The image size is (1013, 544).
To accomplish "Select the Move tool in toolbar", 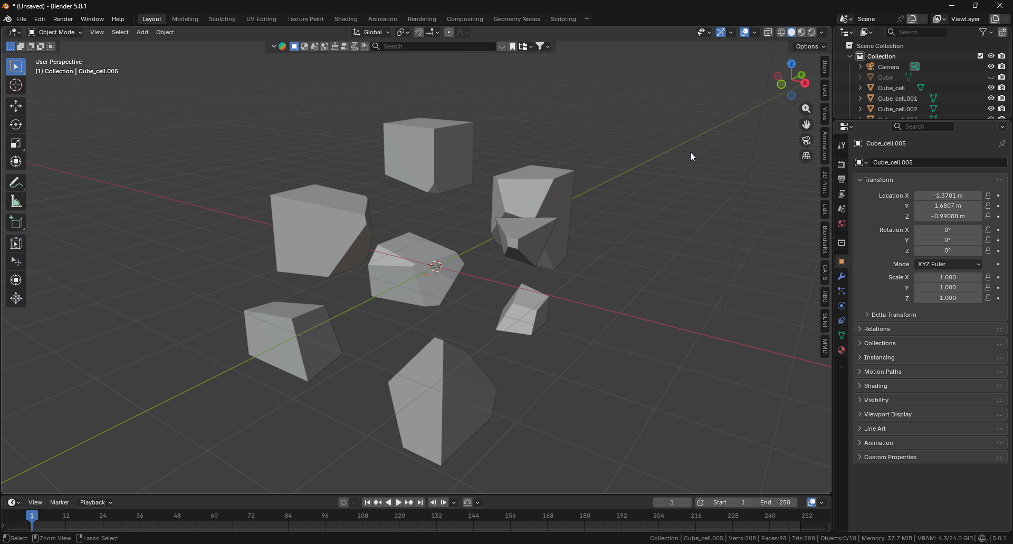I will click(16, 106).
